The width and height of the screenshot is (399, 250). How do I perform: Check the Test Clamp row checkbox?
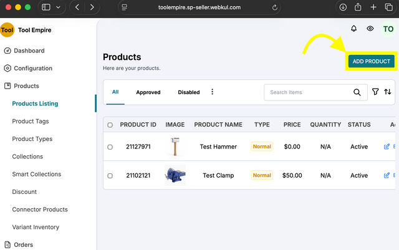tap(110, 176)
